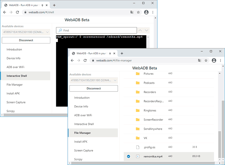The height and width of the screenshot is (165, 225).
Task: Click the Pictures folder icon
Action: pos(137,74)
